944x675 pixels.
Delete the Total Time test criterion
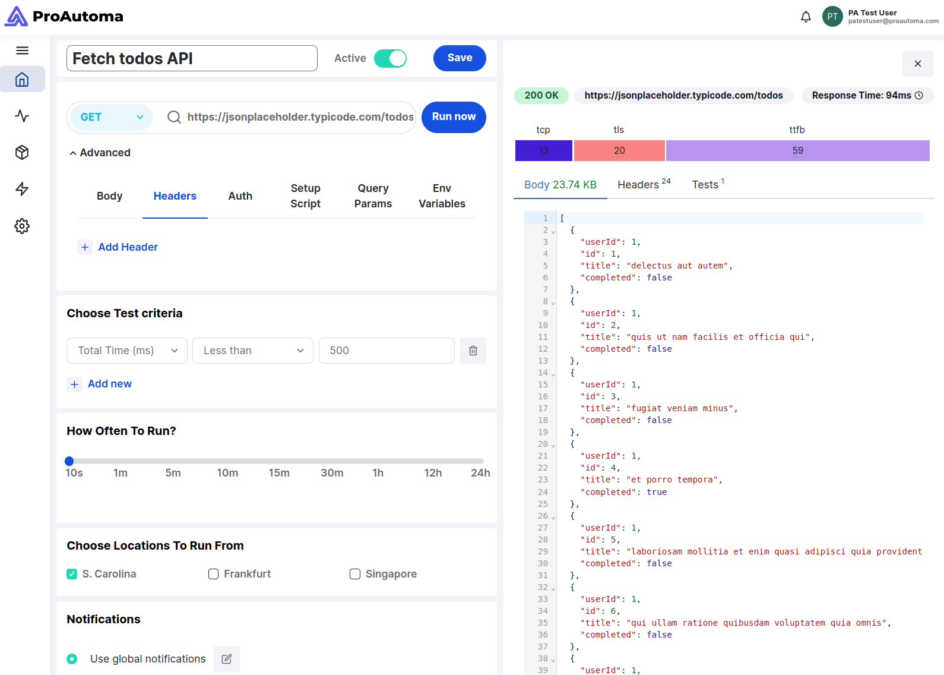point(473,351)
